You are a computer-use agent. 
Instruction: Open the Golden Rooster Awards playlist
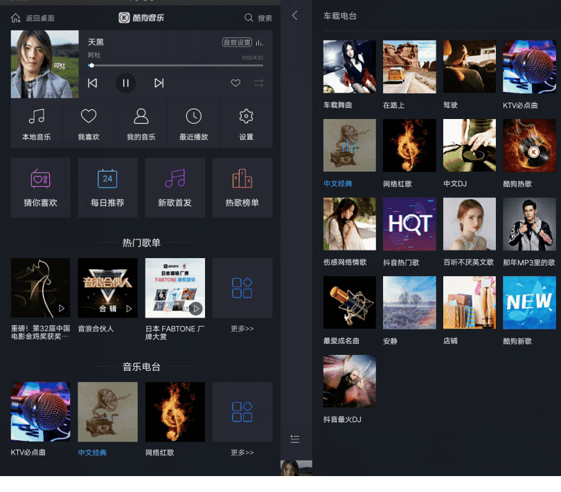40,288
